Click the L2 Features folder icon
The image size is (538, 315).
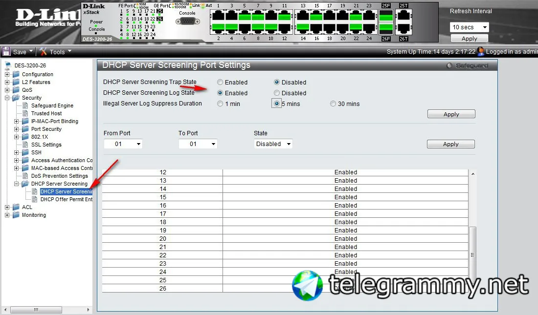16,82
